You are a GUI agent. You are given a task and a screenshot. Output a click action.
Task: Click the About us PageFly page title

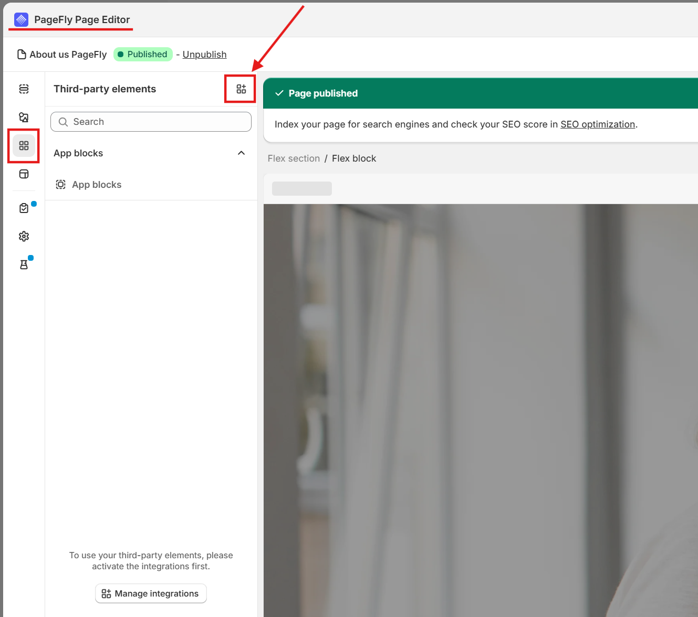[x=68, y=55]
